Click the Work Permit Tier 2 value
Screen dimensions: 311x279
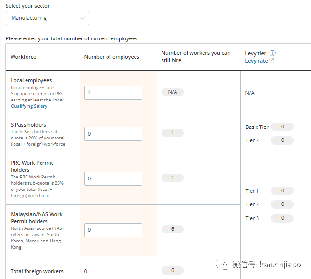click(x=282, y=204)
